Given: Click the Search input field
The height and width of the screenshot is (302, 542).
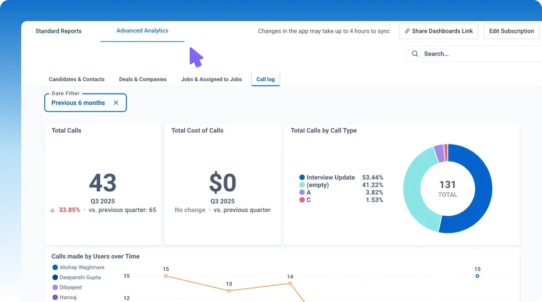Looking at the screenshot, I should pos(474,54).
